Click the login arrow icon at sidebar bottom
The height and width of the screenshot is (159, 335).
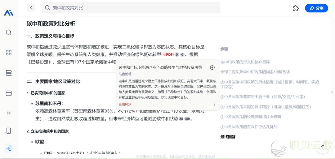click(9, 148)
